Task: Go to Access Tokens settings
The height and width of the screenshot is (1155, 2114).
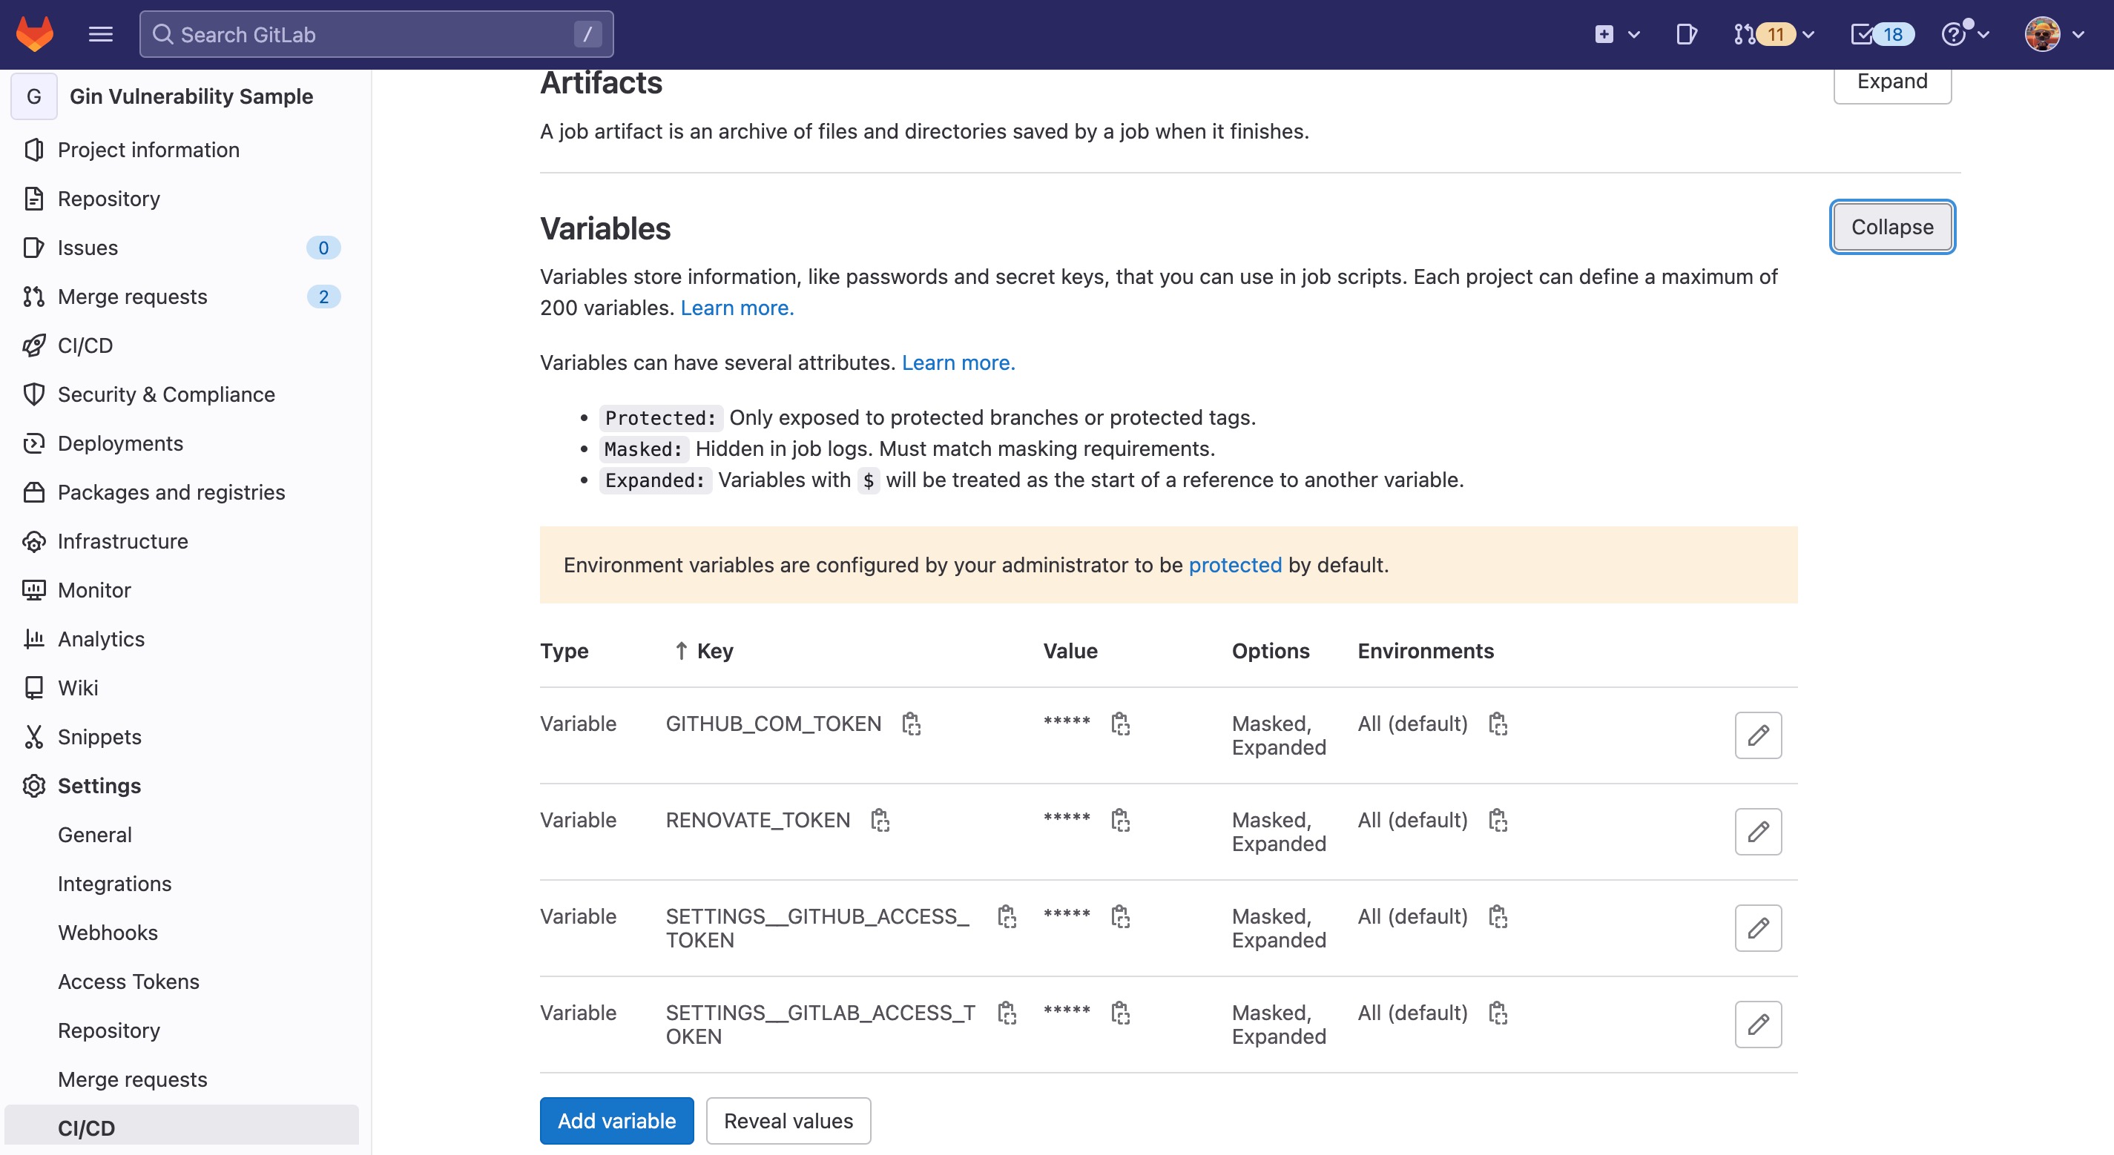Action: pyautogui.click(x=128, y=982)
